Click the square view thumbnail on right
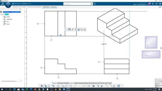 point(151,42)
